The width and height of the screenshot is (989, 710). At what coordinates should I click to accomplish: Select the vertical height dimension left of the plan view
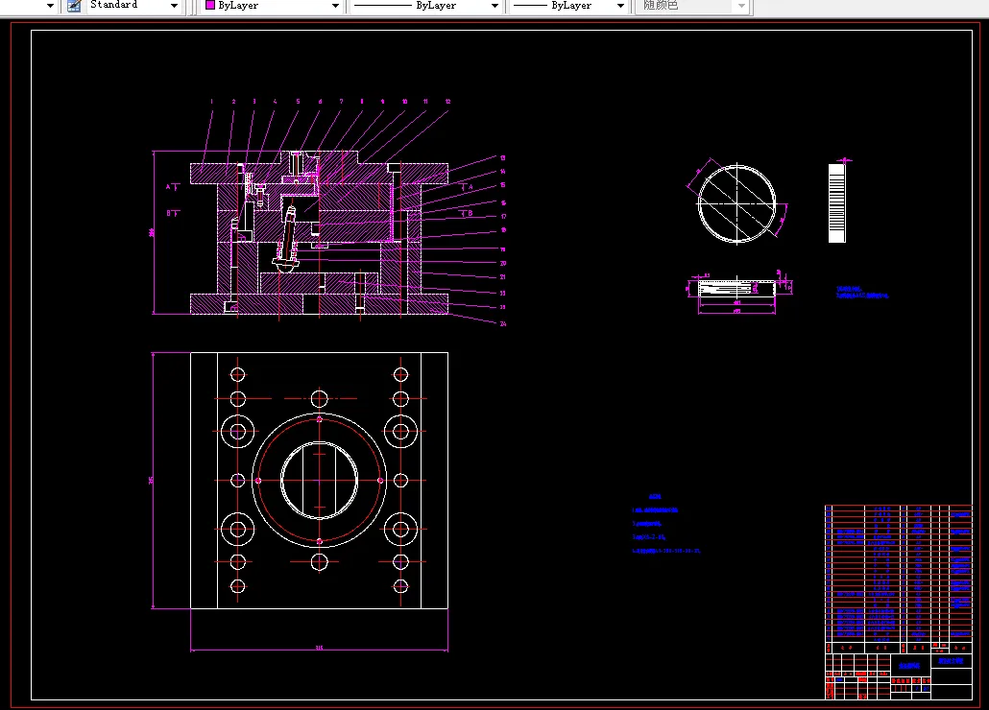[x=152, y=480]
